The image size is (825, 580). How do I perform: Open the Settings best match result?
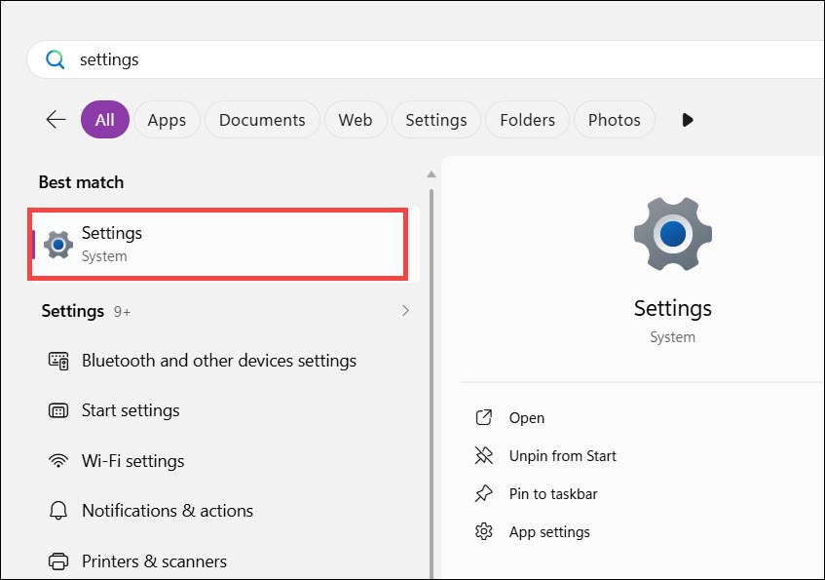click(218, 244)
